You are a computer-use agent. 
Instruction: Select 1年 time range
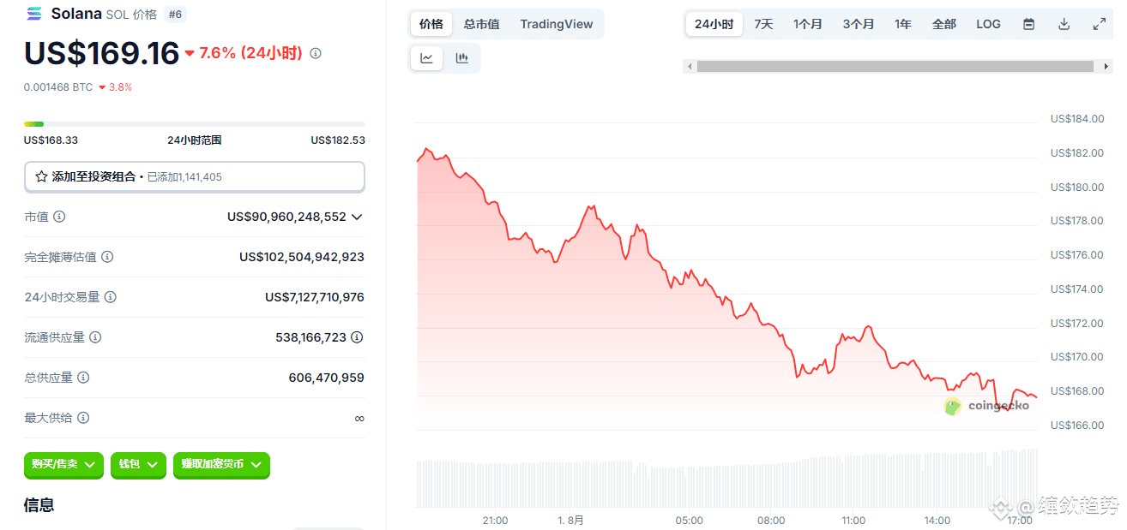pos(903,24)
